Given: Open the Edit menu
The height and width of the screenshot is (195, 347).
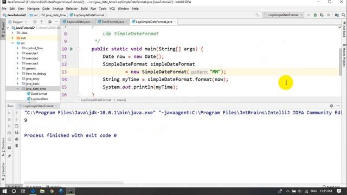Looking at the screenshot, I should (12, 9).
